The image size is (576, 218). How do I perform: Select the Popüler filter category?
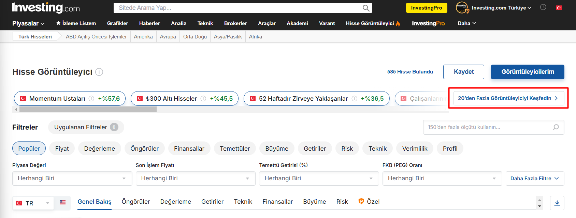coord(29,149)
